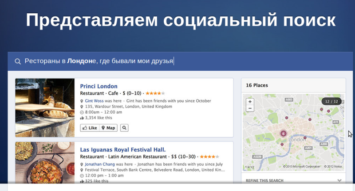Click the 8:00am – 12:00 am hours
355x191 pixels.
(103, 112)
